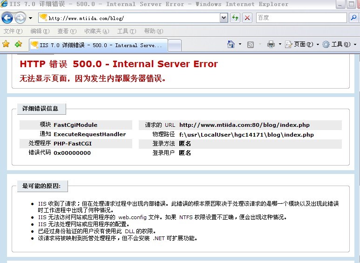Click the 最可能的原因 section header

(41, 186)
